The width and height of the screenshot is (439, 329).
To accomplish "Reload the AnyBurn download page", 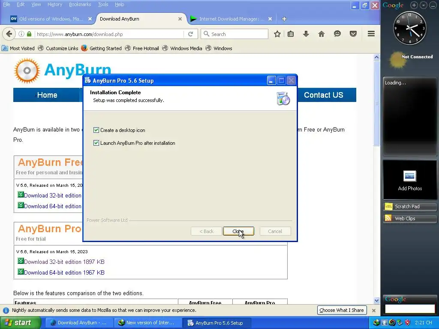I will pos(191,34).
